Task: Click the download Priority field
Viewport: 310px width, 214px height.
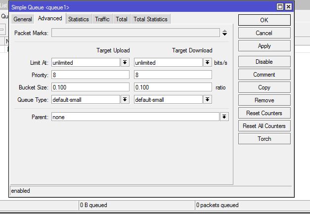Action: [x=173, y=75]
